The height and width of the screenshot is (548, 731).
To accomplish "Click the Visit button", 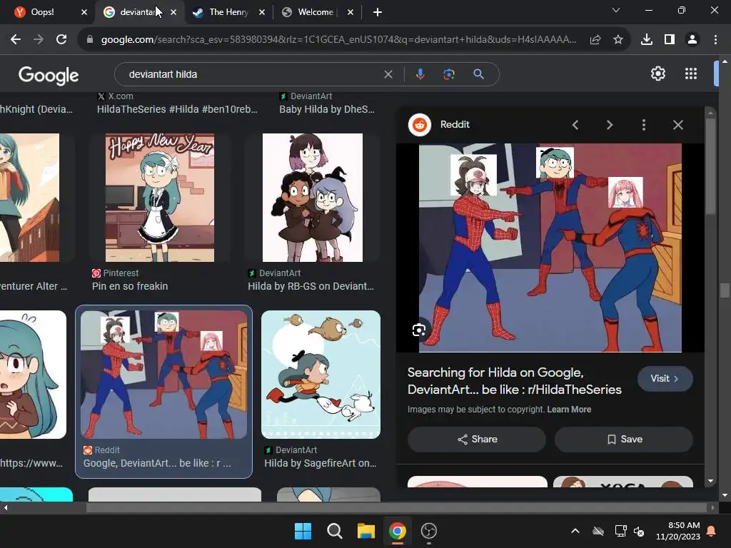I will (665, 378).
